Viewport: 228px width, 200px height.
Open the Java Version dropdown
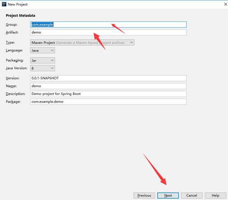pyautogui.click(x=42, y=68)
